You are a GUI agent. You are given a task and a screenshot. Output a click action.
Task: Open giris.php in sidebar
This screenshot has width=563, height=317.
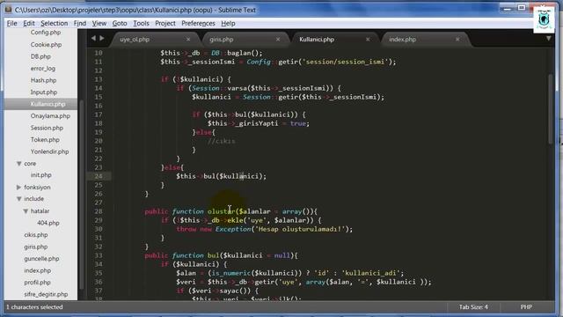click(36, 247)
